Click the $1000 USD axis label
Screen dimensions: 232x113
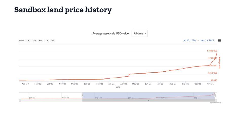[212, 51]
